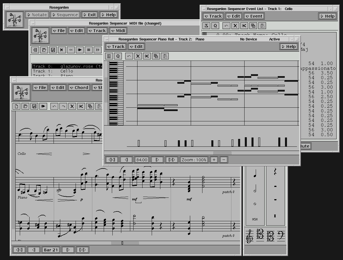Click the copy icon in the Piano Roll toolbar

156,56
